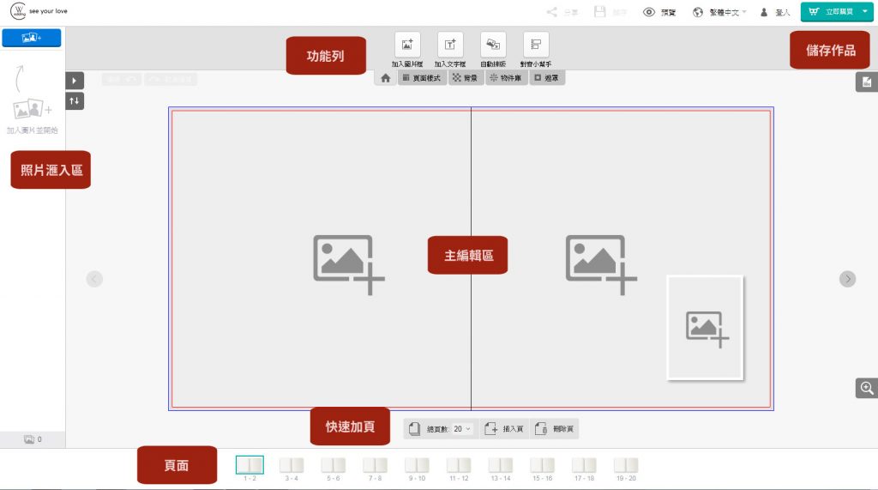Open the 頁面樣式 page style tab
The image size is (878, 490).
pos(422,78)
